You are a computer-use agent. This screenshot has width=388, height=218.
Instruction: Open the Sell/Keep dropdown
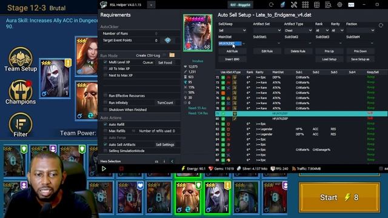(x=232, y=30)
